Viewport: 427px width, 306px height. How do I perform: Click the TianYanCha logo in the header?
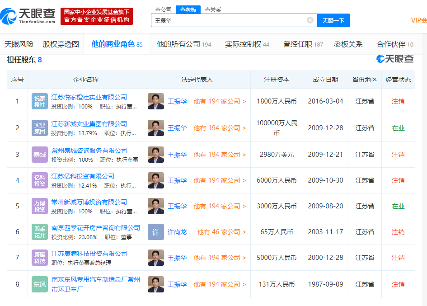coord(28,16)
